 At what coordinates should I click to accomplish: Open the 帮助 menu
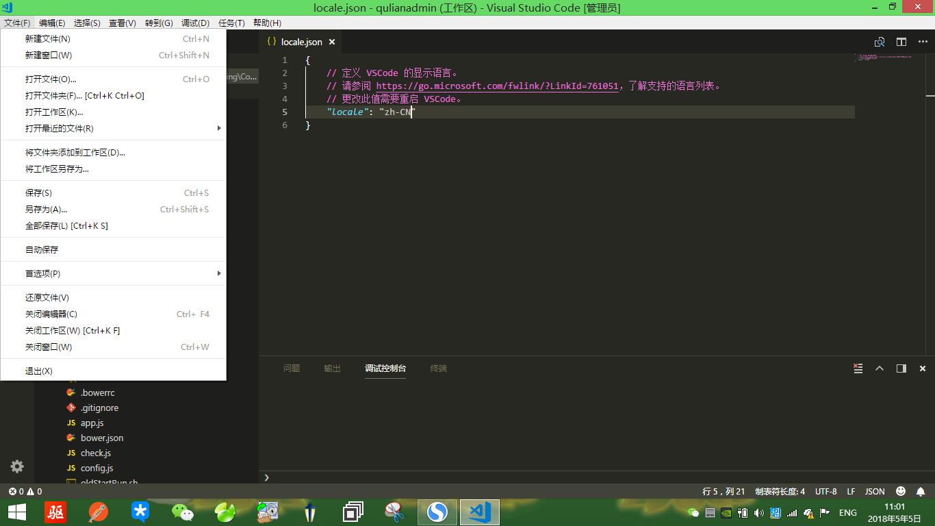coord(266,23)
